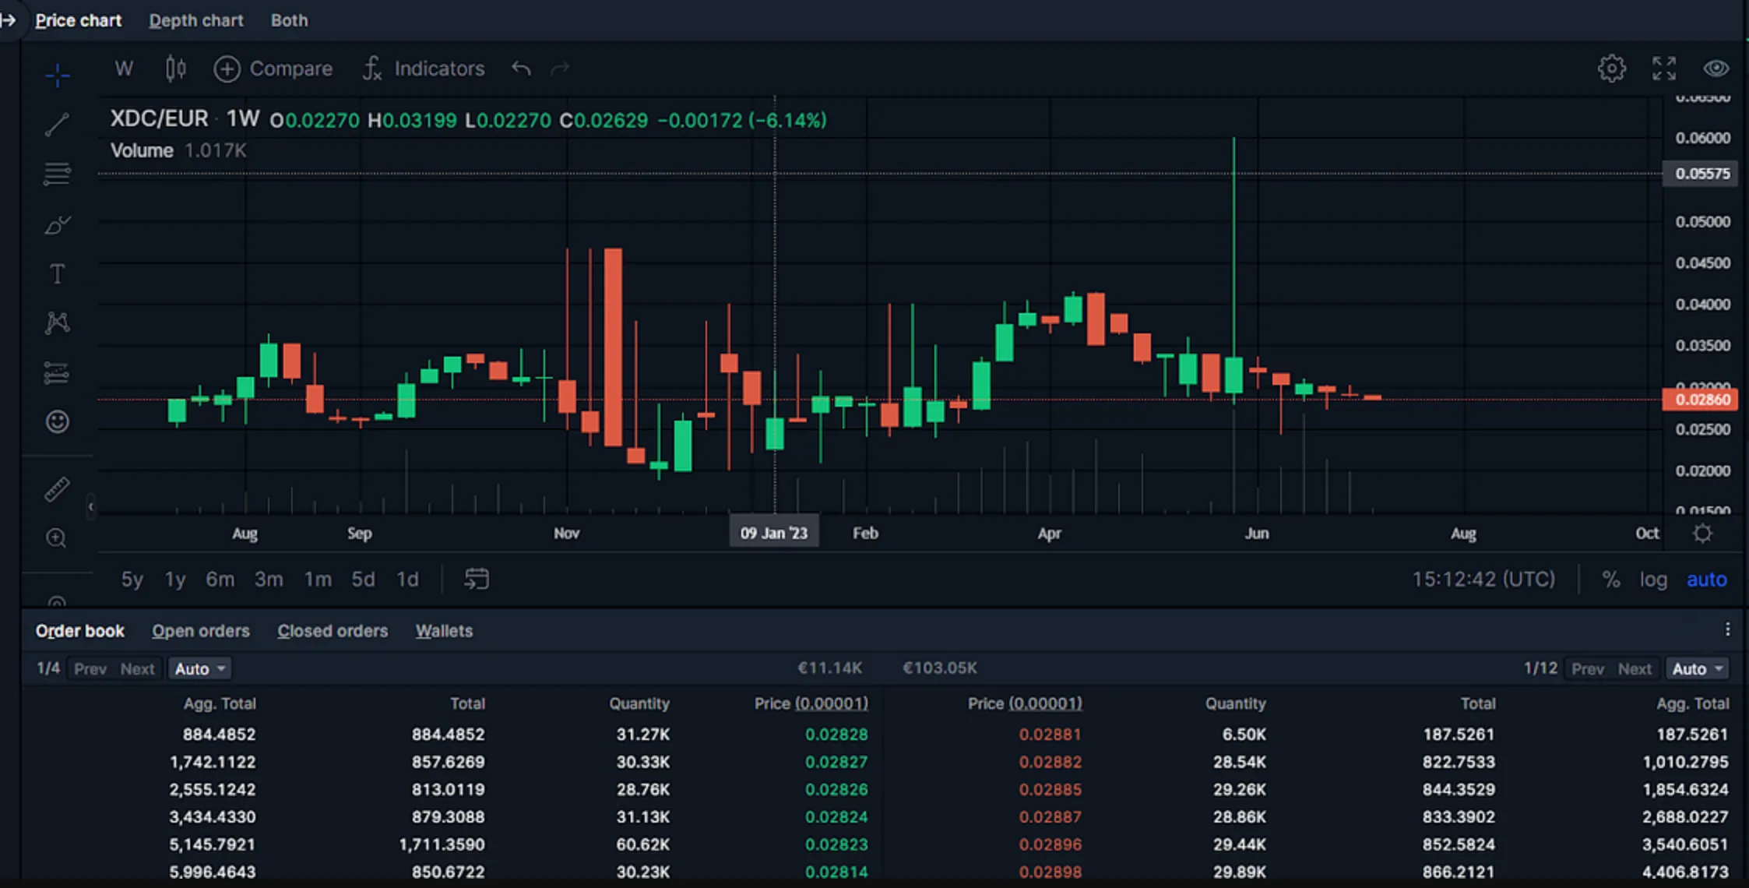The image size is (1749, 888).
Task: Toggle percent scale mode
Action: (x=1610, y=580)
